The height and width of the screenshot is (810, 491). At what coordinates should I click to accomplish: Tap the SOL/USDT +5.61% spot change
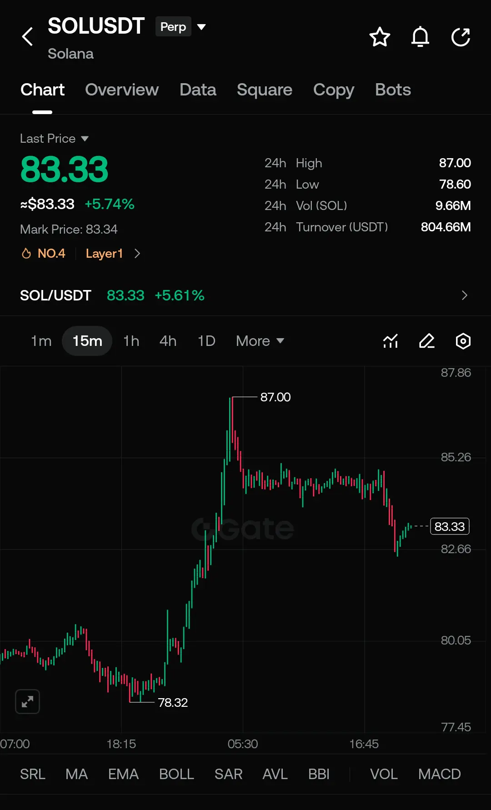180,295
